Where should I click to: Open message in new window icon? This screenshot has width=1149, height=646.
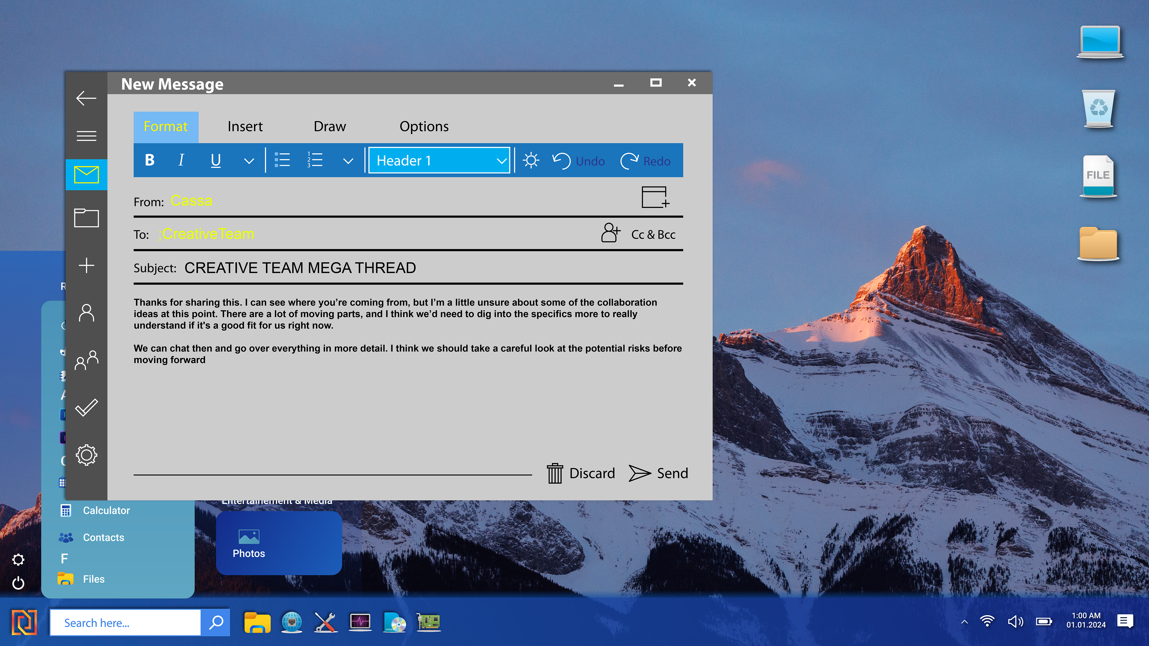(x=655, y=197)
